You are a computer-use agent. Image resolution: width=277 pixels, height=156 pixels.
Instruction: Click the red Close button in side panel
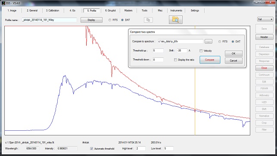tap(264, 68)
